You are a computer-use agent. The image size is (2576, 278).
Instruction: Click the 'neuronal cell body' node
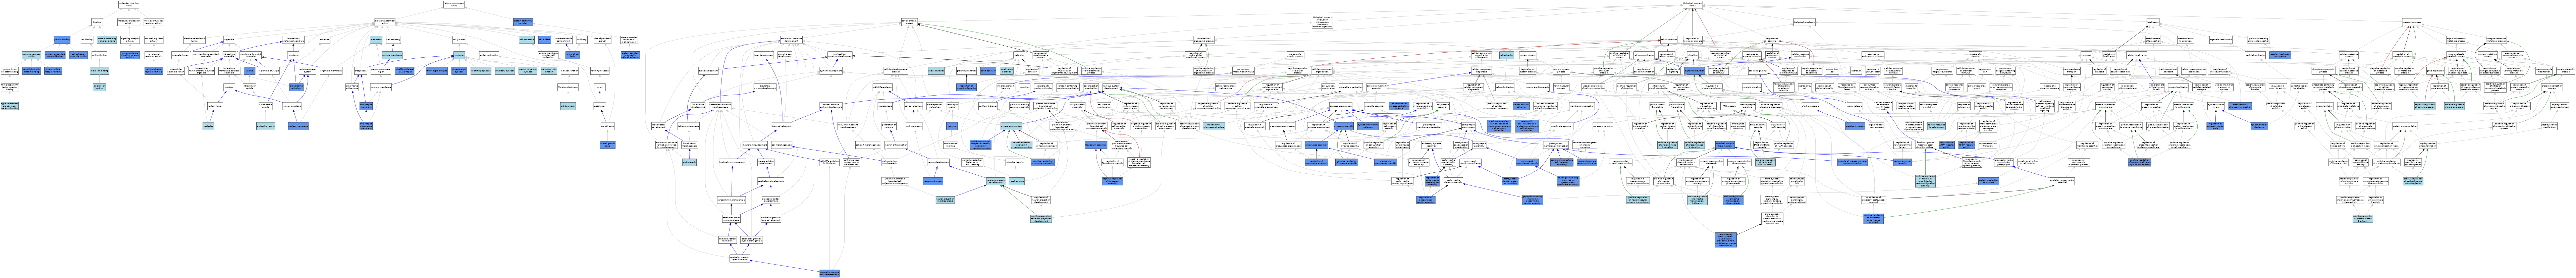coord(573,55)
